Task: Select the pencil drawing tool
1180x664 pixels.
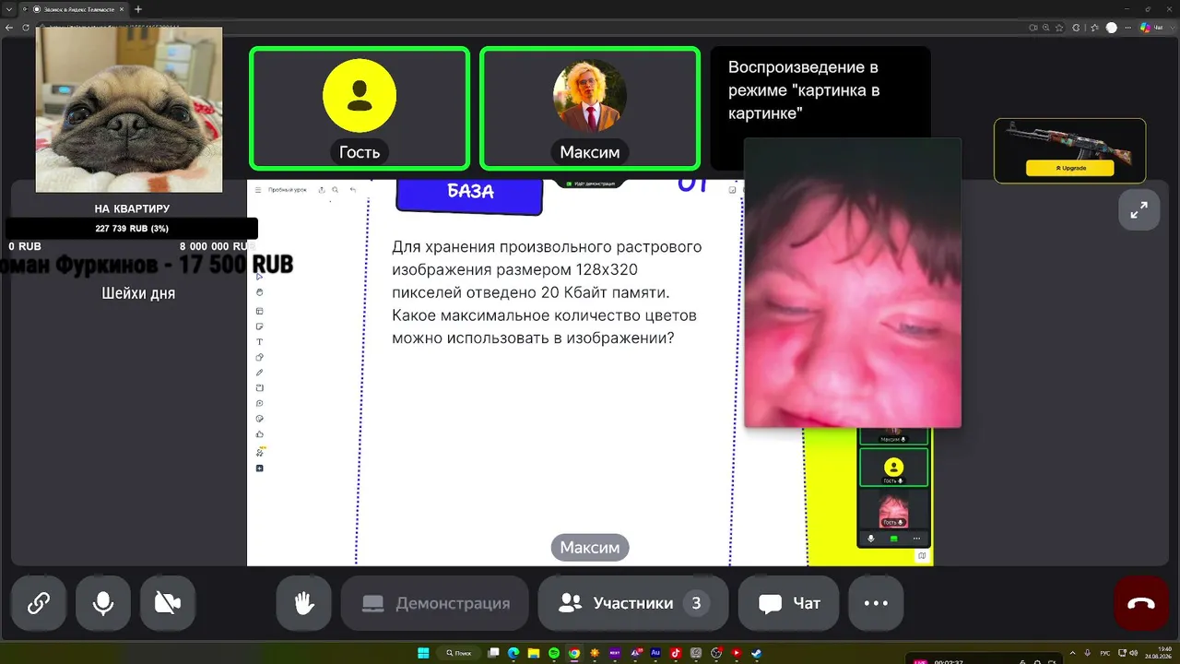Action: pyautogui.click(x=260, y=373)
